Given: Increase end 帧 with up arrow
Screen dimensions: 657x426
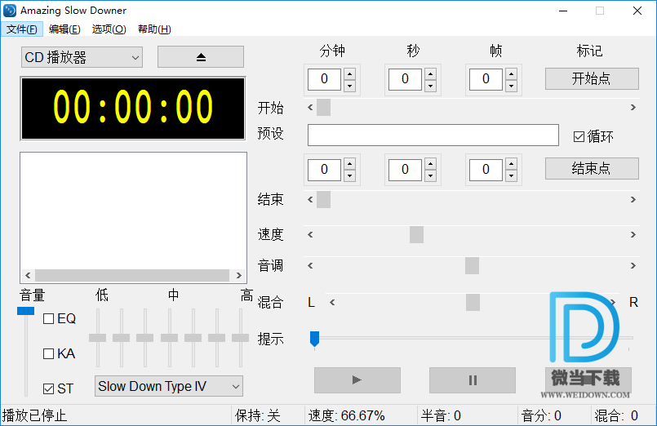Looking at the screenshot, I should pyautogui.click(x=511, y=164).
